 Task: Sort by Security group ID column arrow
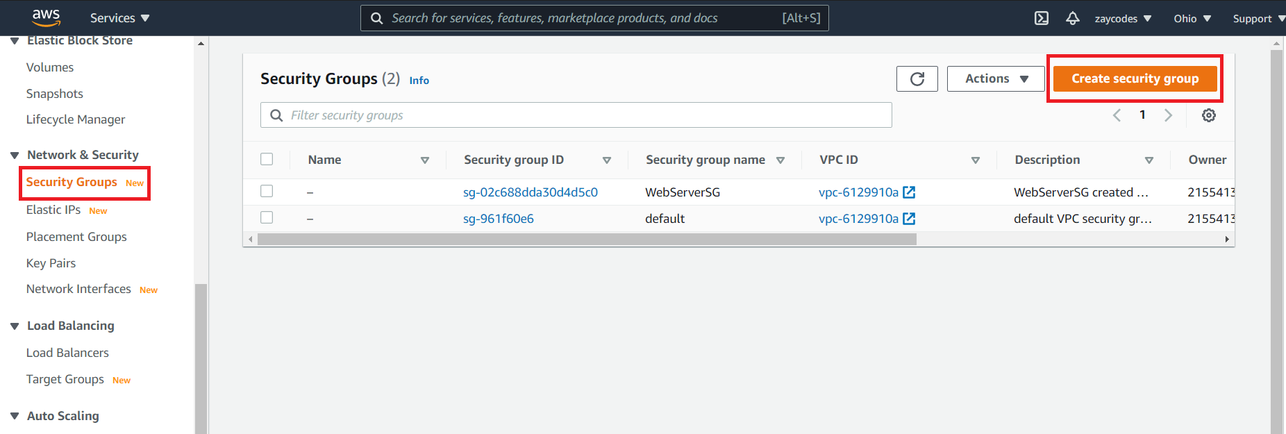tap(606, 160)
